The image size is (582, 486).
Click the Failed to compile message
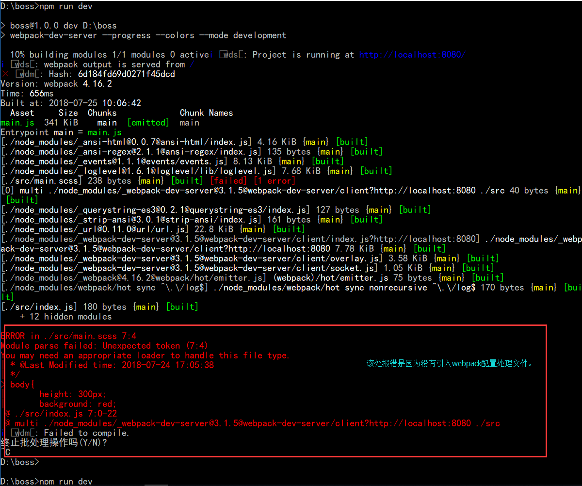click(x=86, y=433)
